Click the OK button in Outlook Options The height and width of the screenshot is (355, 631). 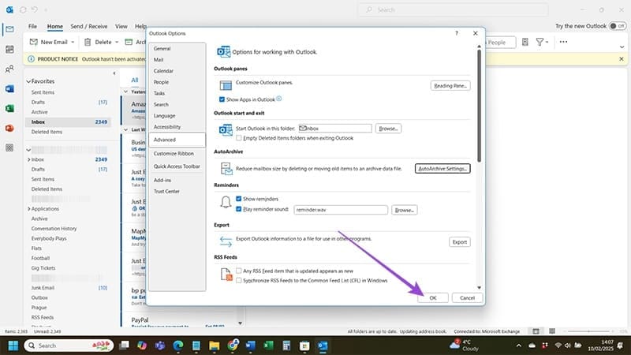pyautogui.click(x=432, y=298)
